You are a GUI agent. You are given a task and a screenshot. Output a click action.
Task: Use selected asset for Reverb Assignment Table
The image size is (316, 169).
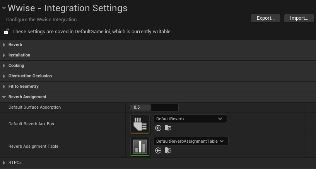tap(158, 151)
